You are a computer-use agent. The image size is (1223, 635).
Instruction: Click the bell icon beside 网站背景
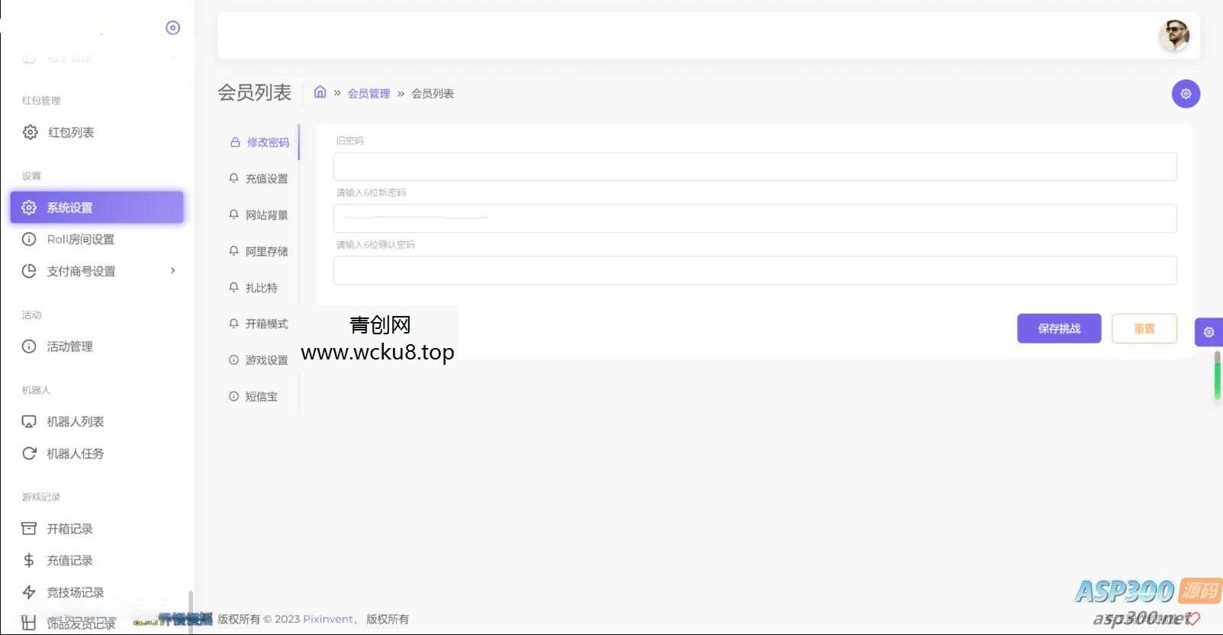click(x=233, y=214)
